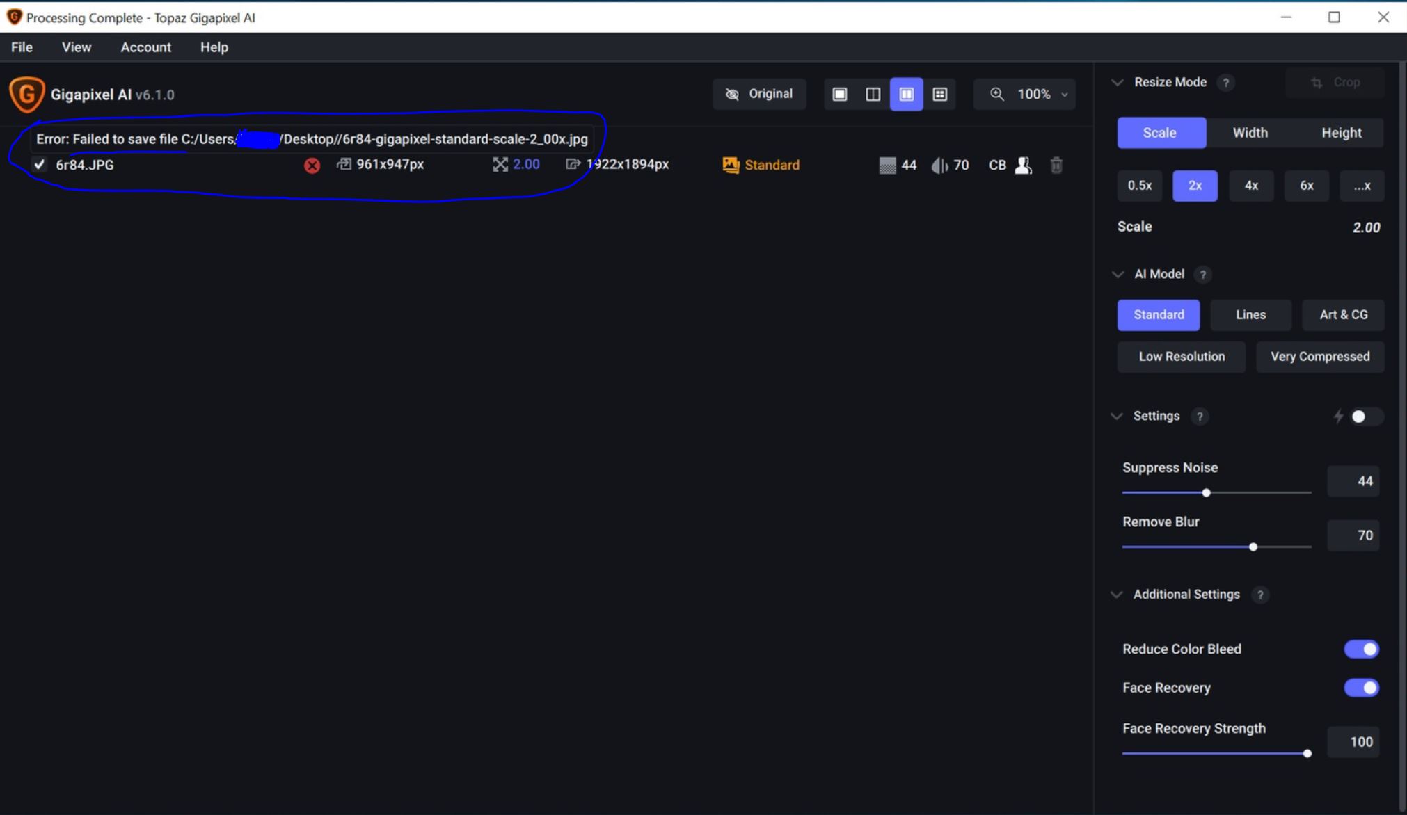The height and width of the screenshot is (815, 1407).
Task: Click the orange Standard model icon
Action: [x=731, y=165]
